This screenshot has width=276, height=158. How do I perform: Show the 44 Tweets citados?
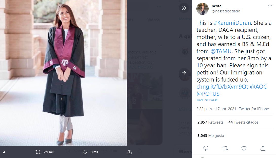[x=243, y=122]
